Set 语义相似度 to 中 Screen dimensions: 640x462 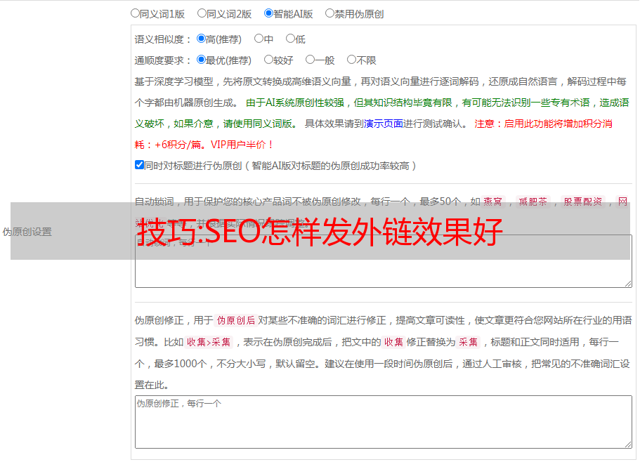click(259, 39)
